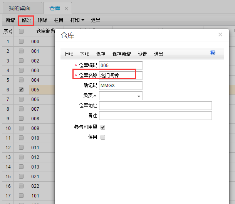Close the 仓库 tab
Viewport: 235px width, 204px height.
66,8
